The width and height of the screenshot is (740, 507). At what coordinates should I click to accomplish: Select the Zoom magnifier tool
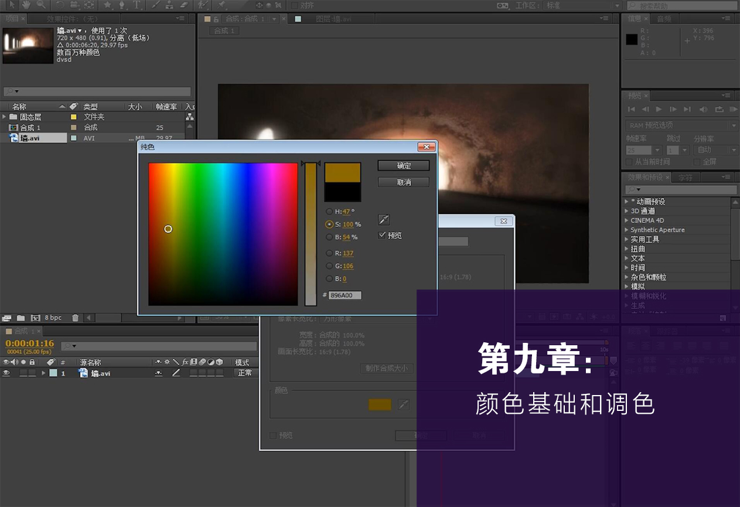(41, 5)
